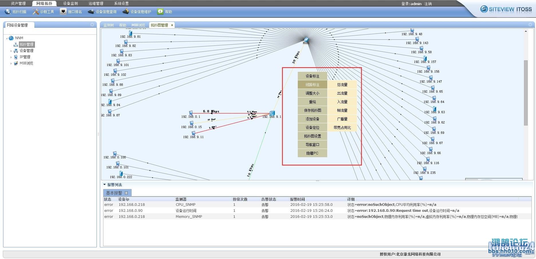Image resolution: width=536 pixels, height=259 pixels.
Task: Select the 192.168.9.1 switch node icon
Action: tap(272, 113)
